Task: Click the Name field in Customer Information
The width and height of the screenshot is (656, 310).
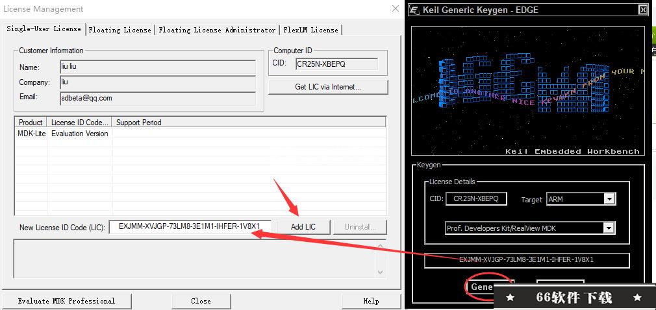Action: [x=158, y=67]
